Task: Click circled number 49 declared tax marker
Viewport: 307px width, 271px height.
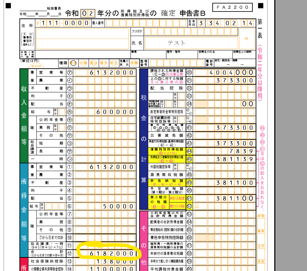Action: click(189, 183)
